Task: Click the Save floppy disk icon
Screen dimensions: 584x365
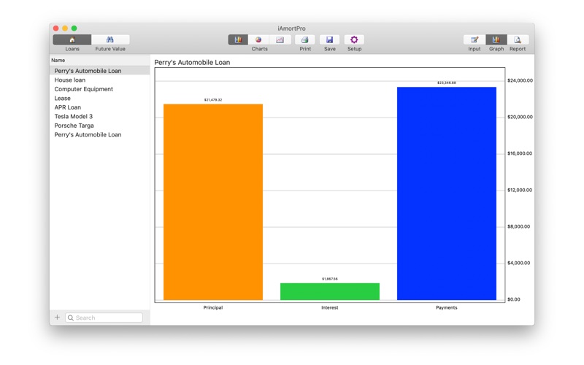Action: pyautogui.click(x=330, y=39)
